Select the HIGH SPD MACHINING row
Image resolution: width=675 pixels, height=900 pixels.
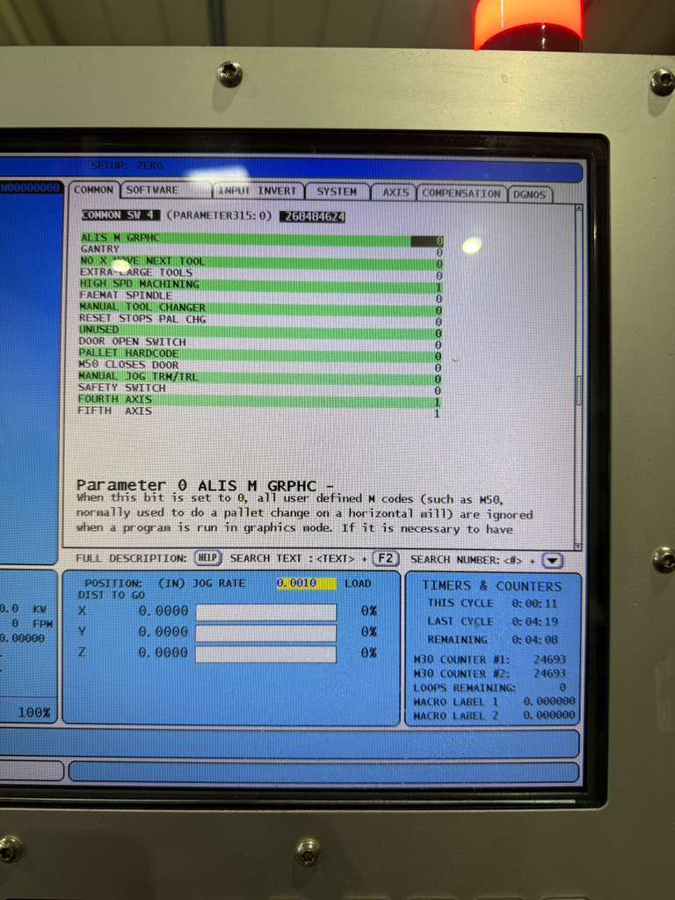(x=262, y=285)
